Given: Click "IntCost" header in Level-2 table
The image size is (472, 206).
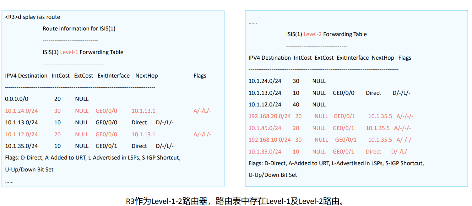Looking at the screenshot, I should (303, 58).
